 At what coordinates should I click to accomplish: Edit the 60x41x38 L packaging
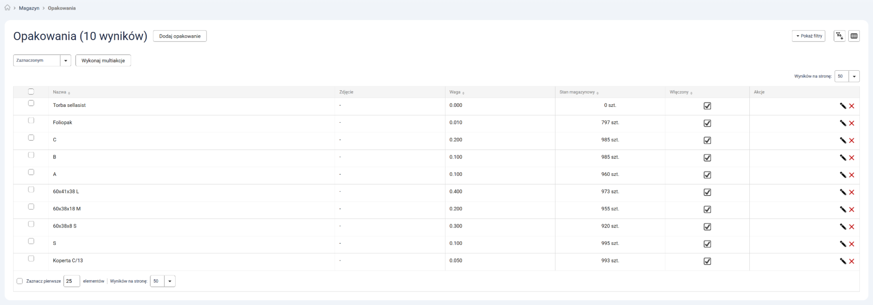pyautogui.click(x=842, y=192)
